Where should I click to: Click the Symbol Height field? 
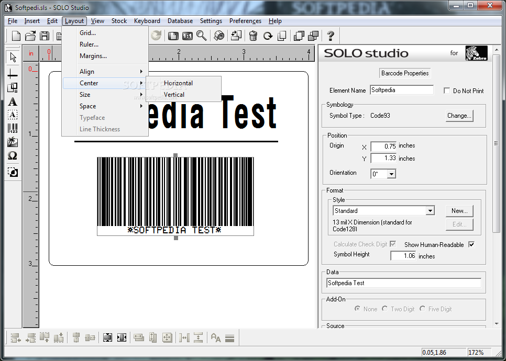[403, 256]
